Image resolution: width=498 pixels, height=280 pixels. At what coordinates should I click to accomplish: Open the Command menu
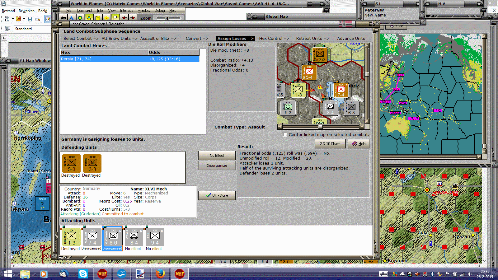(84, 11)
